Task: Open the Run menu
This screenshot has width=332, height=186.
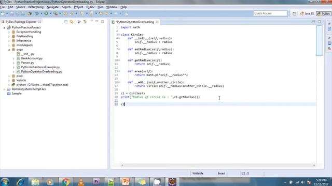Action: pos(100,7)
